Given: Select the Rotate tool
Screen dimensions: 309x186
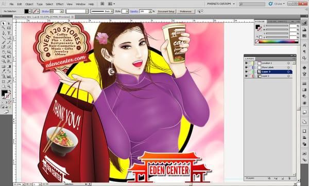Looking at the screenshot, I should coord(4,52).
